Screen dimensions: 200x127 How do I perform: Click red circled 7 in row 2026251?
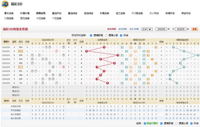click(x=57, y=51)
